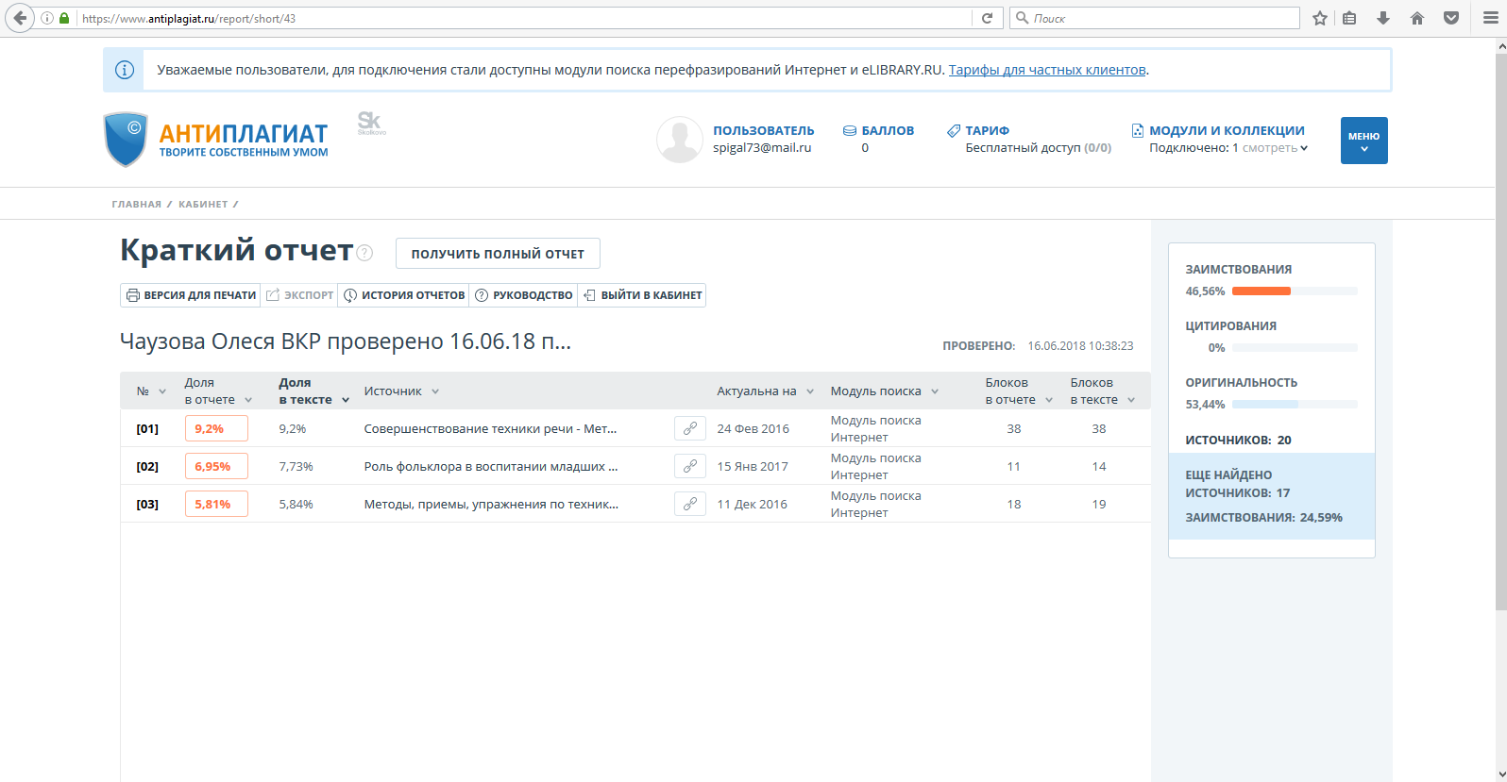This screenshot has width=1507, height=782.
Task: Sort by Источник column arrow
Action: click(435, 391)
